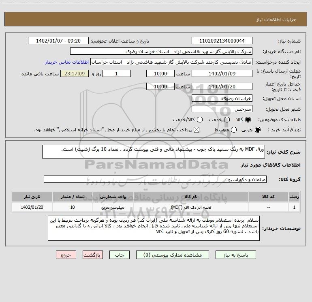This screenshot has width=312, height=302.
Task: Select the جزیی purchase type radio
Action: click(258, 130)
